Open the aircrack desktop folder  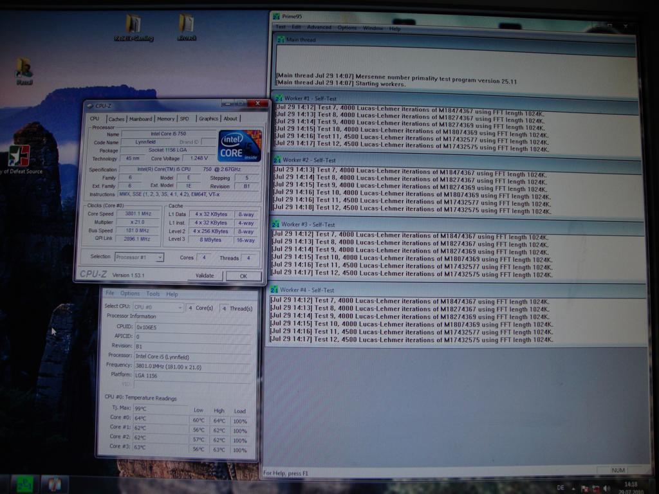pyautogui.click(x=186, y=28)
